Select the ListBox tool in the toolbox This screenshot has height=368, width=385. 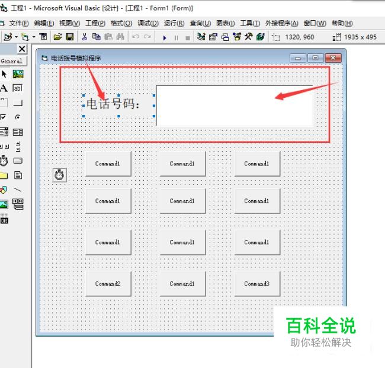18,132
